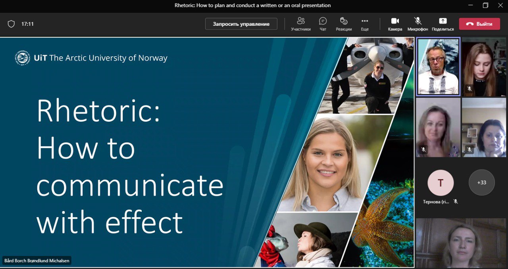Click the bottom woman's video tile

coord(462,243)
